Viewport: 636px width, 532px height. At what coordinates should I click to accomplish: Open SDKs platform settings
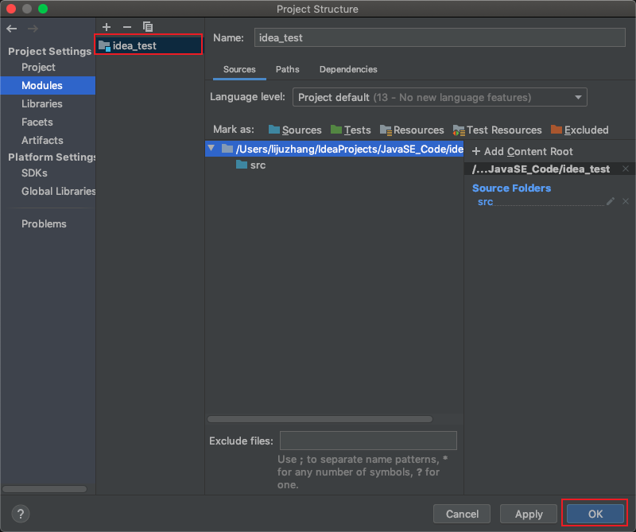coord(34,173)
